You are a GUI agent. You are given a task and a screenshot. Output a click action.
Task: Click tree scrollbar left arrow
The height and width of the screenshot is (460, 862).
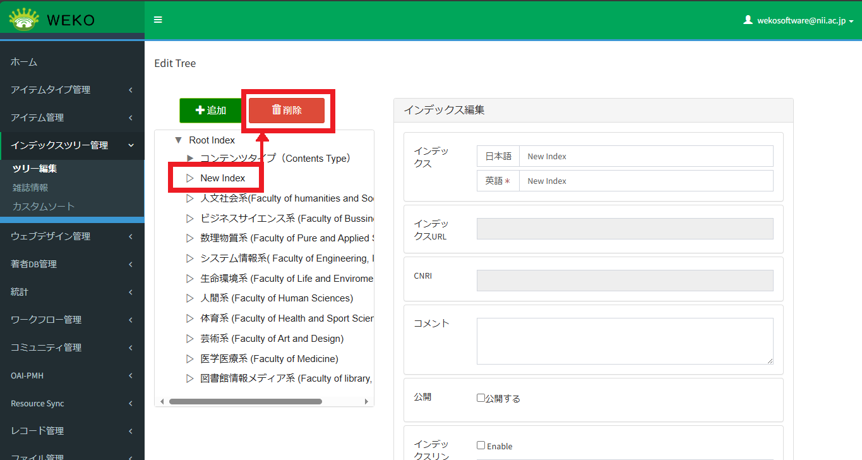(162, 401)
